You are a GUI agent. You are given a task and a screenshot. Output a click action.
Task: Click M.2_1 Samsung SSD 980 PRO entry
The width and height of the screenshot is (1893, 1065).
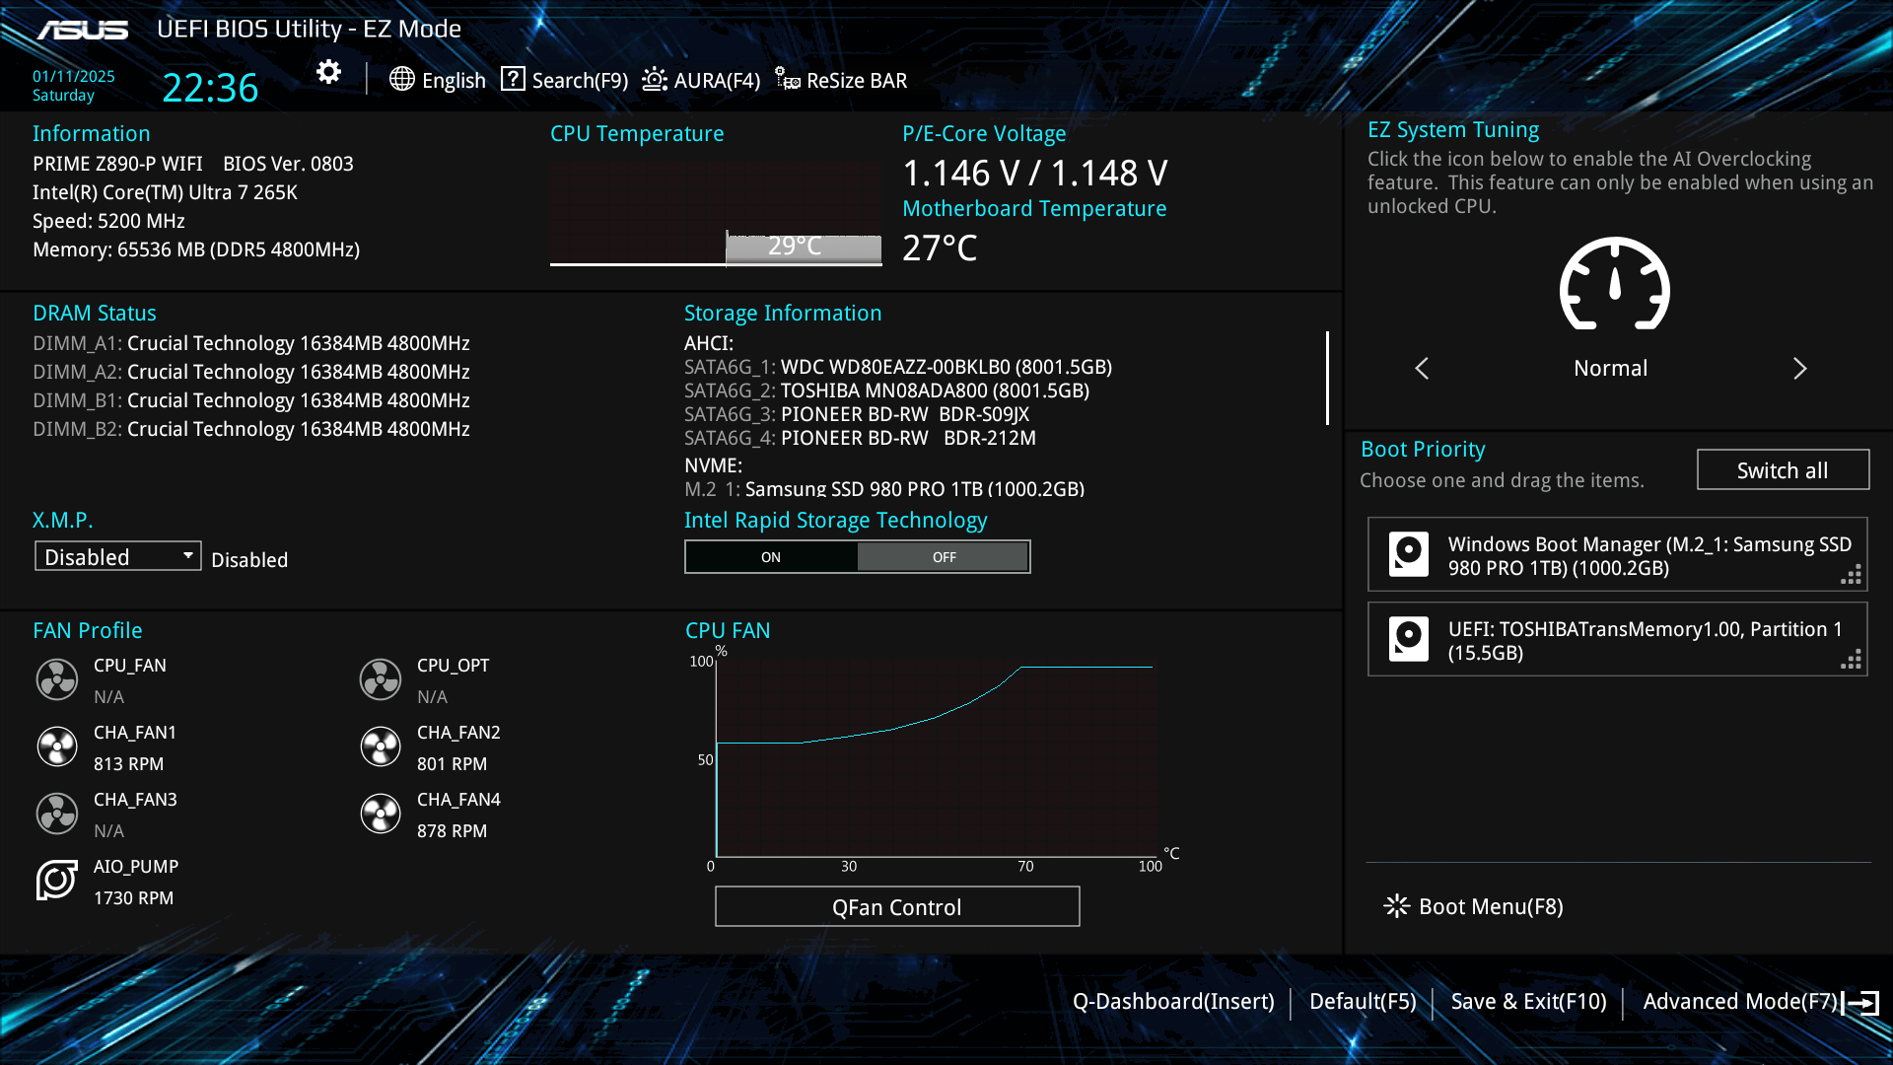pos(884,488)
